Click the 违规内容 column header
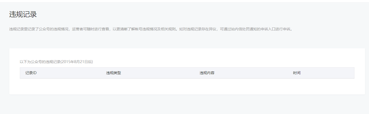 [207, 73]
